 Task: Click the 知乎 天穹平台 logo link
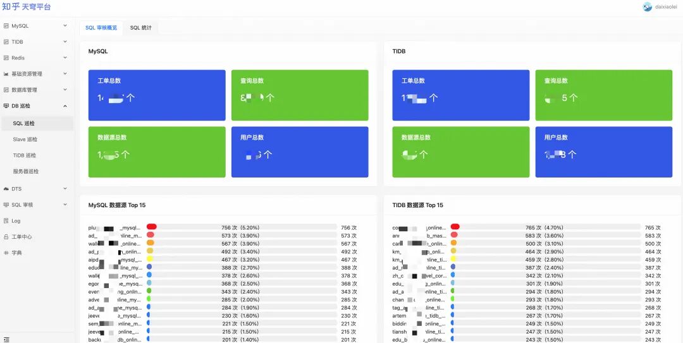(x=26, y=6)
